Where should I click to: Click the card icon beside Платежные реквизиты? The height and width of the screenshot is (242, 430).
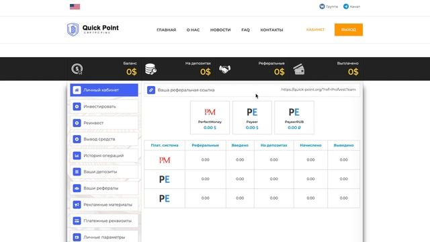77,221
